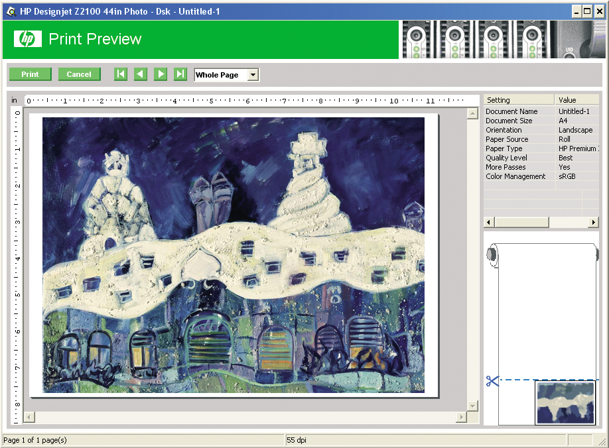The width and height of the screenshot is (609, 448).
Task: Go to the next page arrow
Action: 161,74
